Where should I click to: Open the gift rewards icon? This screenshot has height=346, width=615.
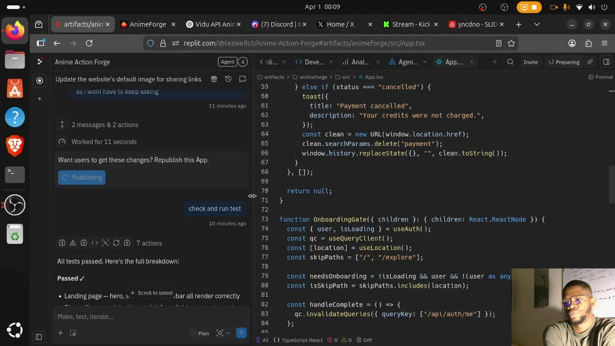[214, 79]
